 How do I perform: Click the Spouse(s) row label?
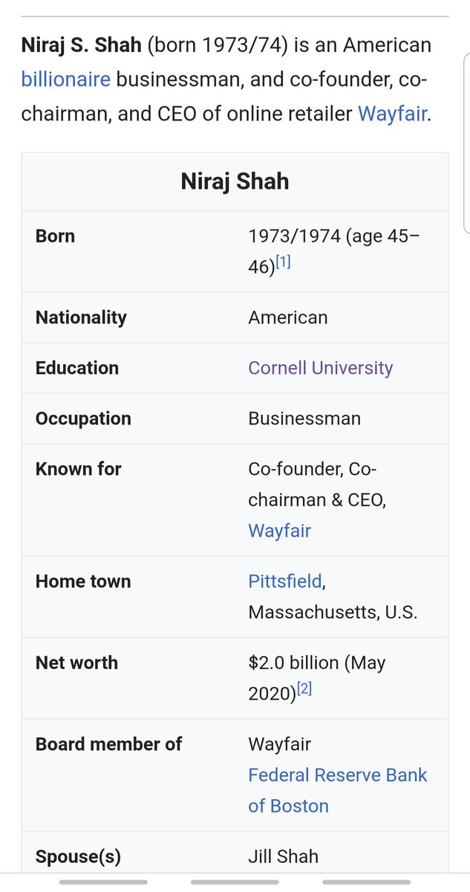(x=78, y=856)
